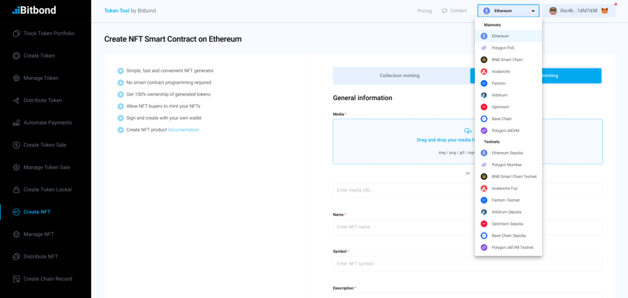Choose Fantom Testnet network
628x298 pixels.
coord(508,200)
